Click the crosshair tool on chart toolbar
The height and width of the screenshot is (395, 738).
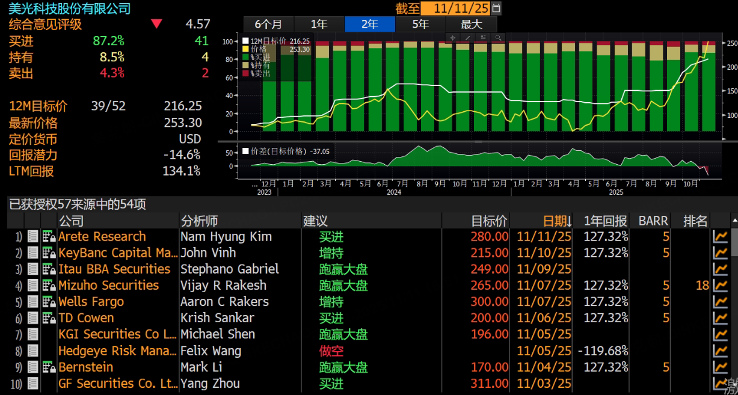452,37
